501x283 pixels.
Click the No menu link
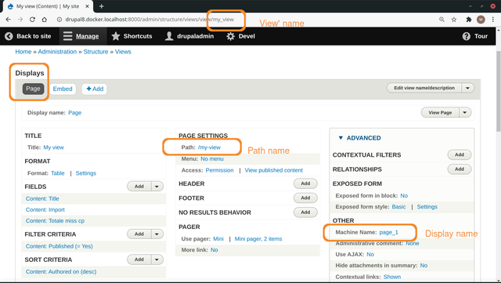tap(212, 159)
